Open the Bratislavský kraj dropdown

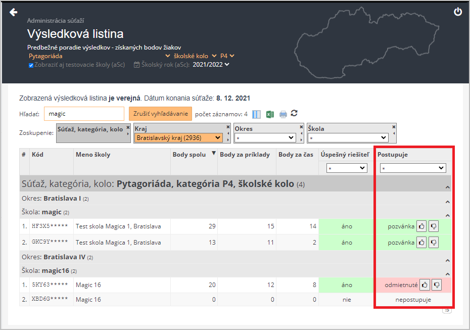click(178, 138)
